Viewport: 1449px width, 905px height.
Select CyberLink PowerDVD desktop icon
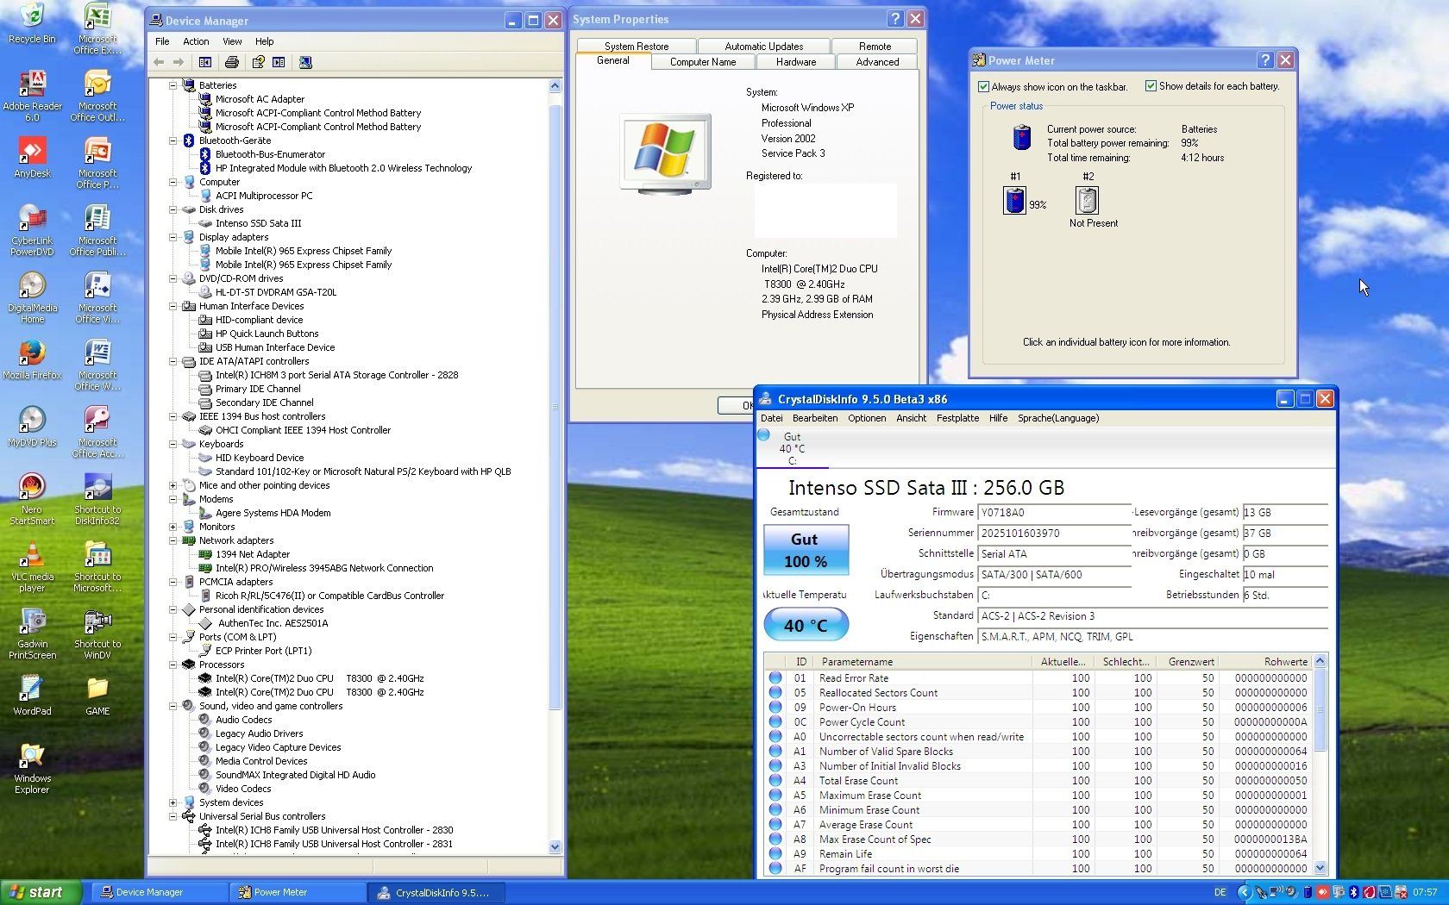(32, 231)
